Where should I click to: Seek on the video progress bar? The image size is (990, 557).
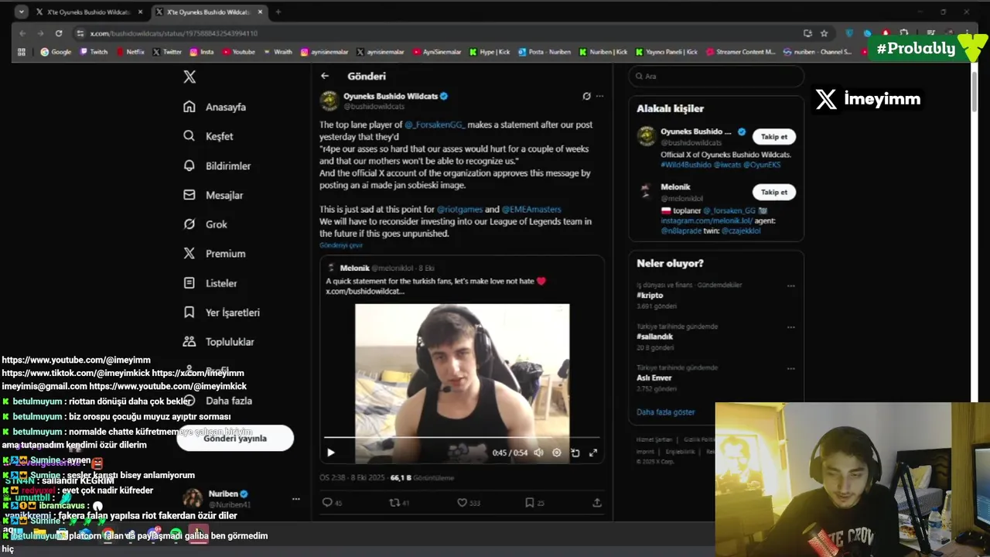point(462,438)
